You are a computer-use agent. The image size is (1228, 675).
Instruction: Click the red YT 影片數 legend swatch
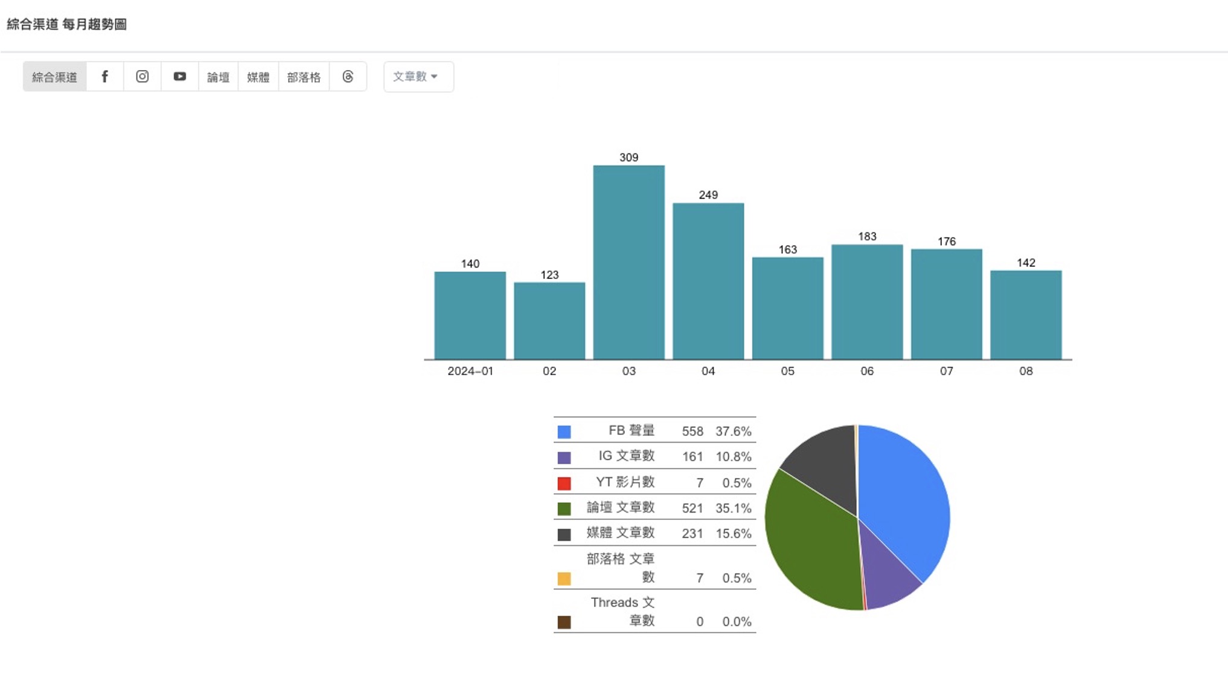[564, 483]
